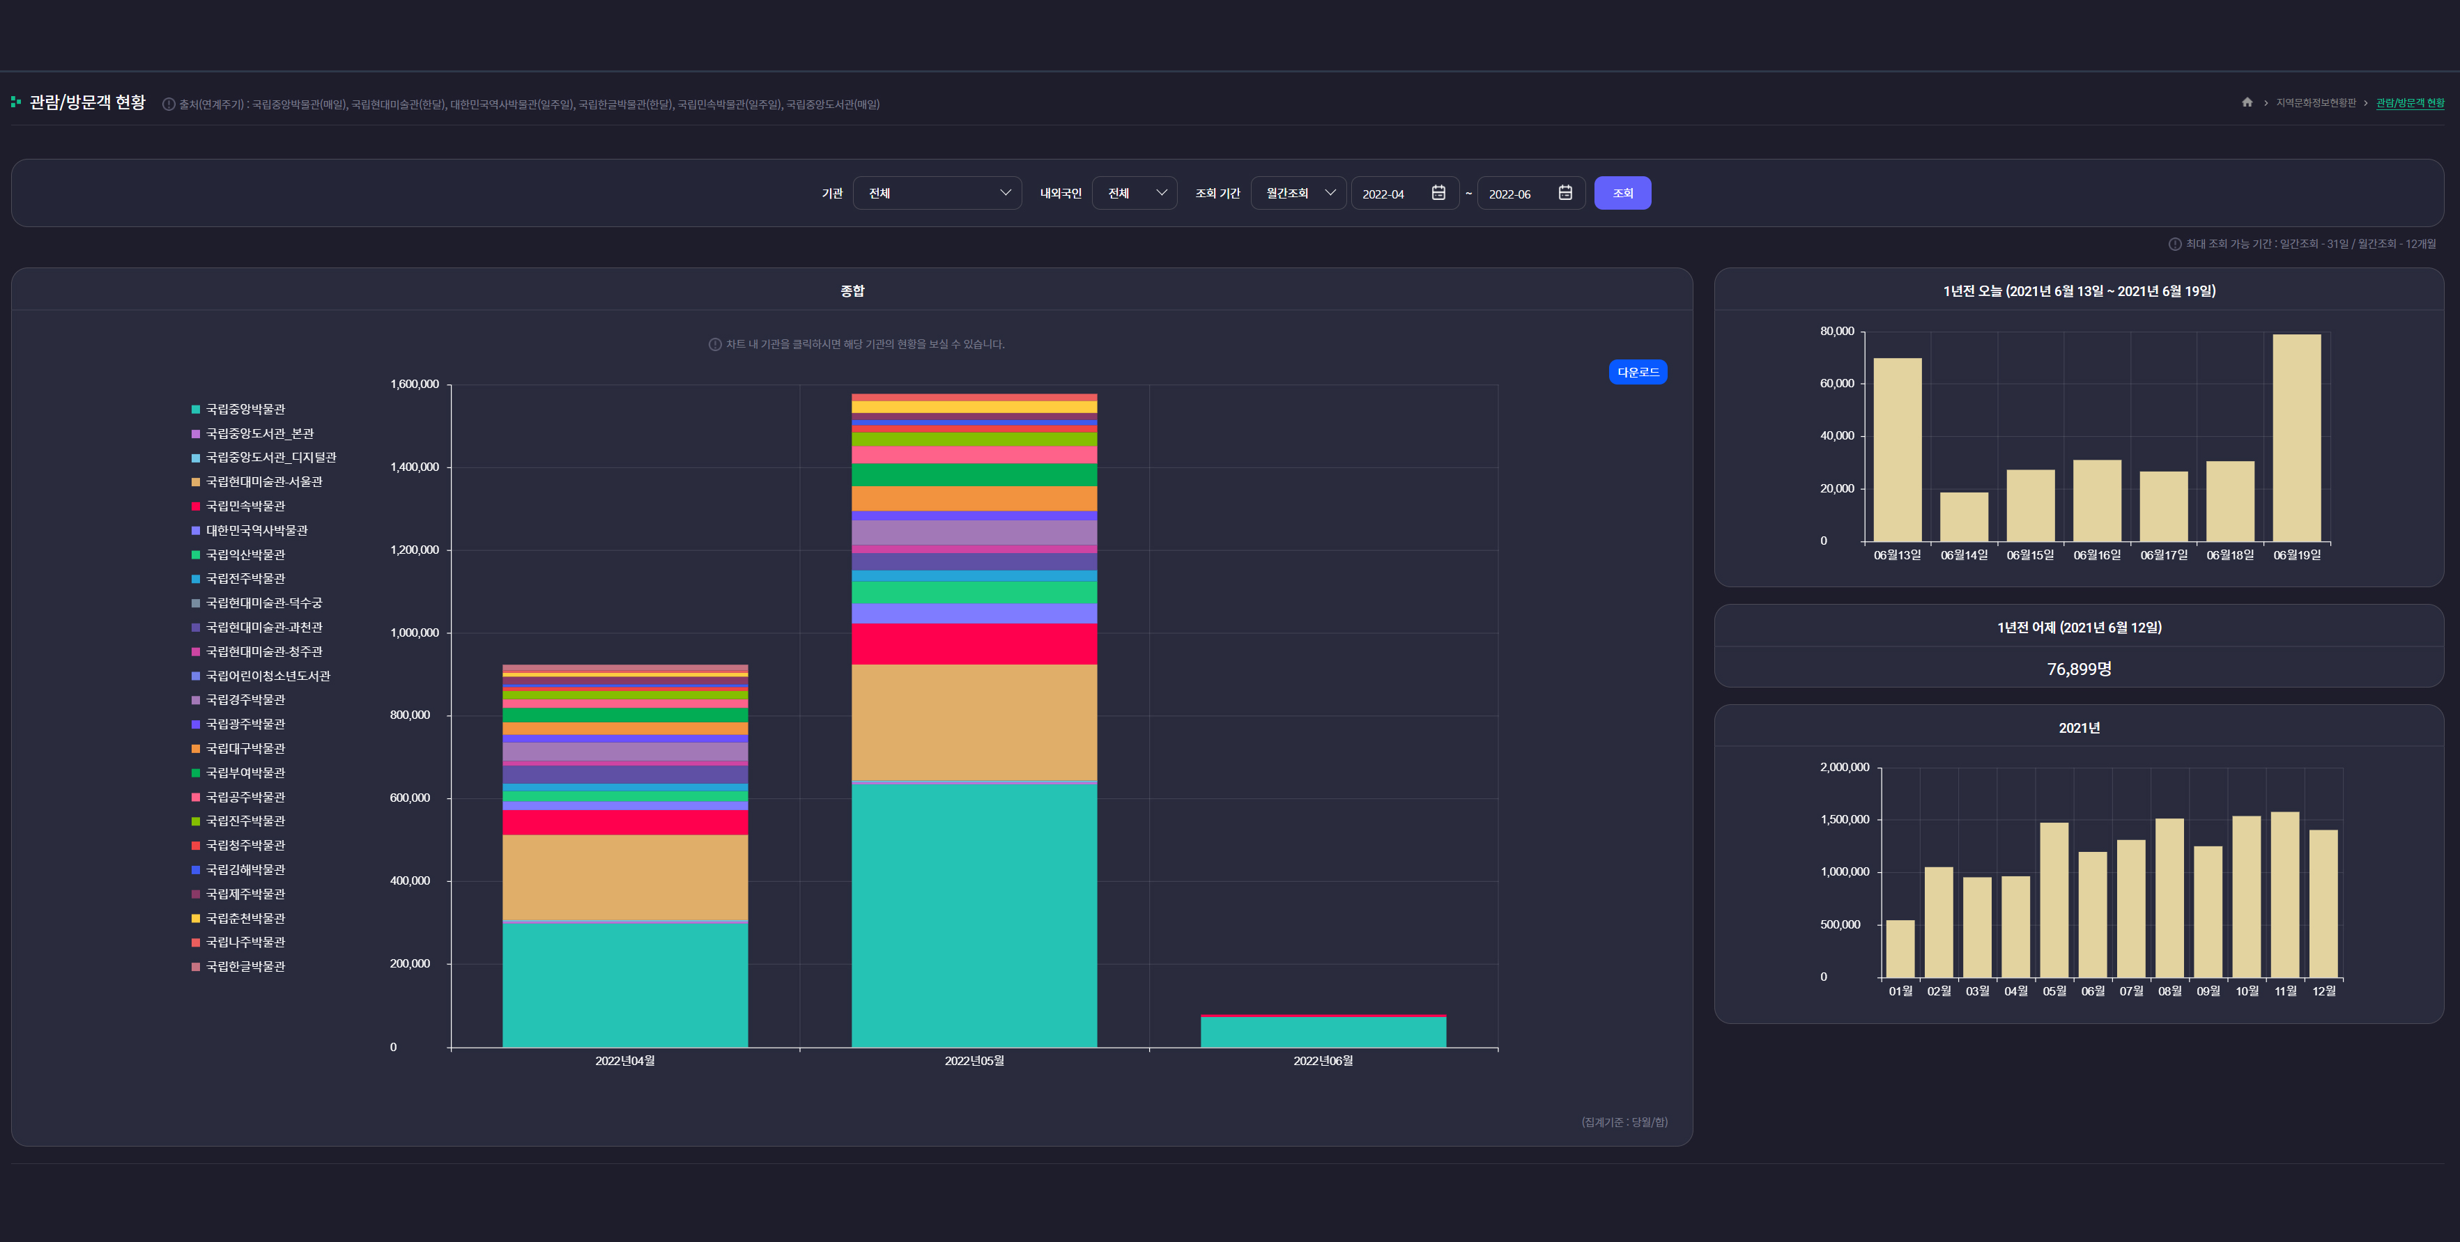
Task: Select 국립한글박물관 in the legend
Action: (239, 967)
